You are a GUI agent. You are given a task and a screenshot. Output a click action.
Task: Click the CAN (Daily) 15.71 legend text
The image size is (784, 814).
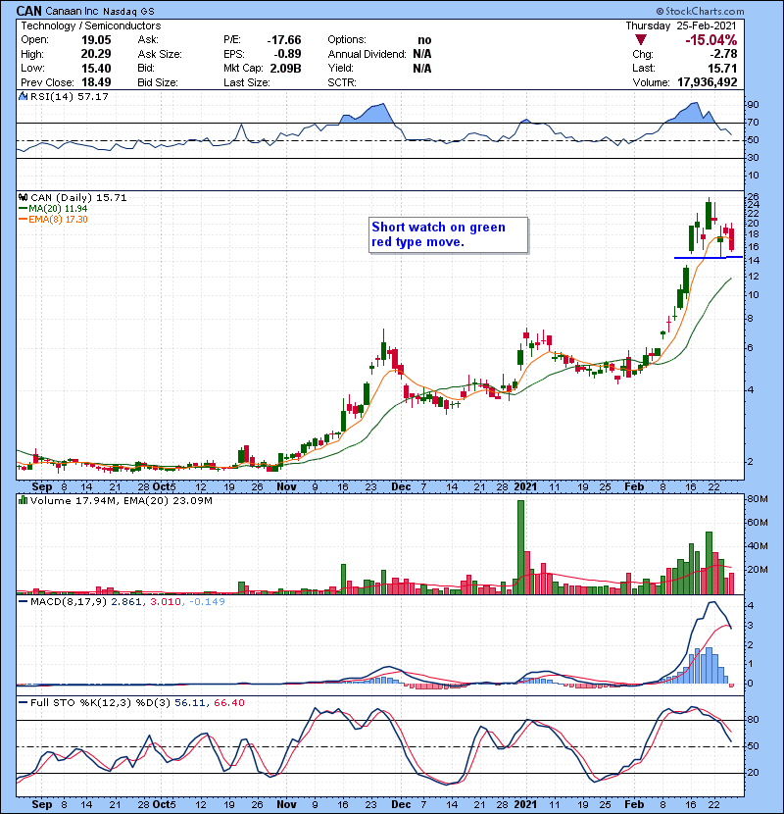pyautogui.click(x=78, y=198)
